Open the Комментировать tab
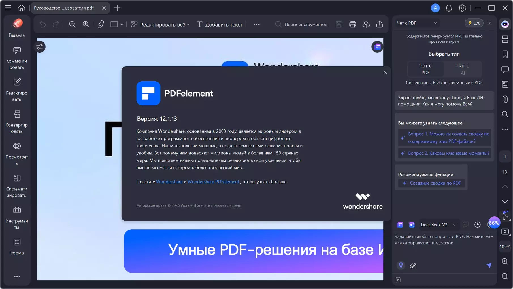Viewport: 513px width, 289px height. 17,58
